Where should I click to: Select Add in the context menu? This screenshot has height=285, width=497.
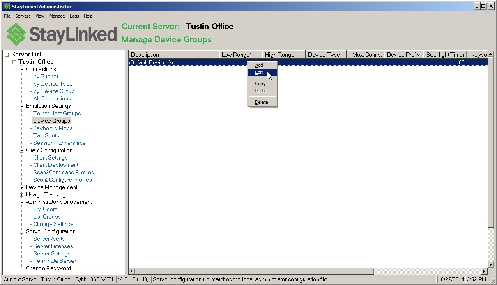coord(259,65)
